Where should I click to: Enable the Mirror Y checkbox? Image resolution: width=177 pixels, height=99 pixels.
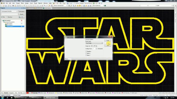coord(86,55)
